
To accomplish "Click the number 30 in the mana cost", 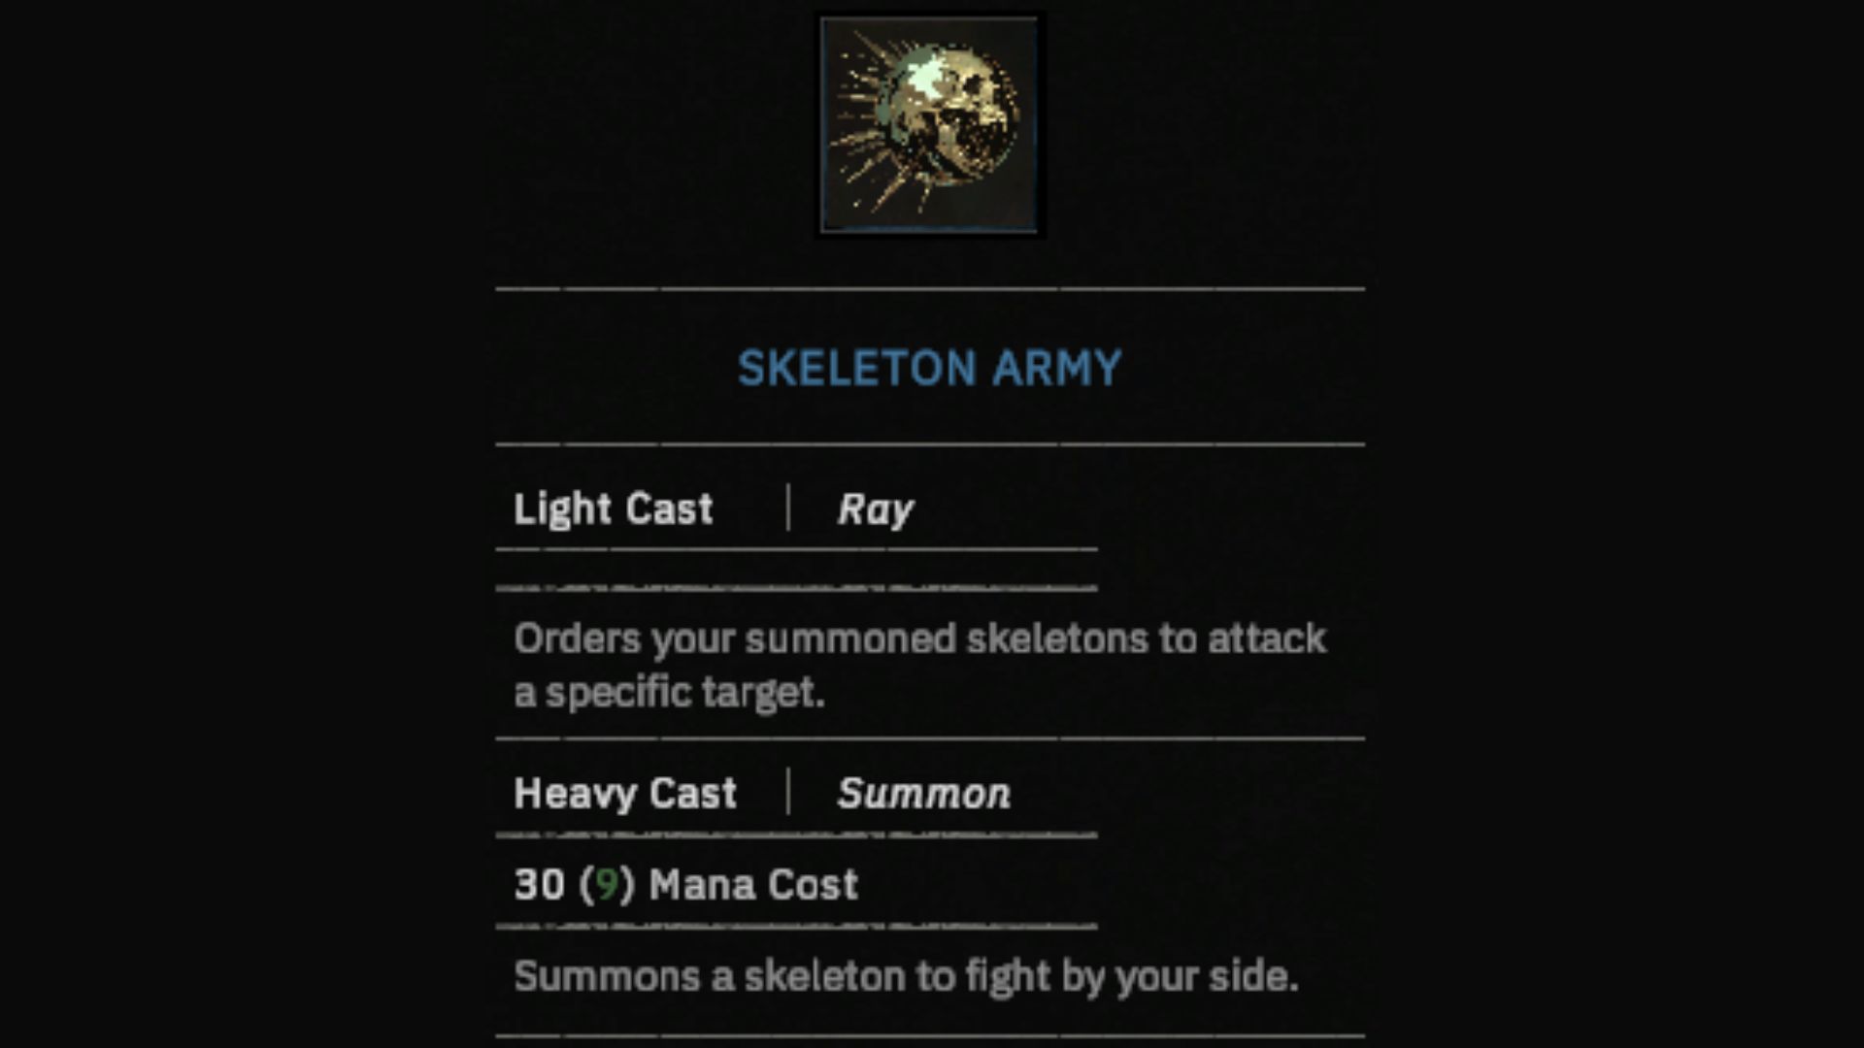I will 539,885.
